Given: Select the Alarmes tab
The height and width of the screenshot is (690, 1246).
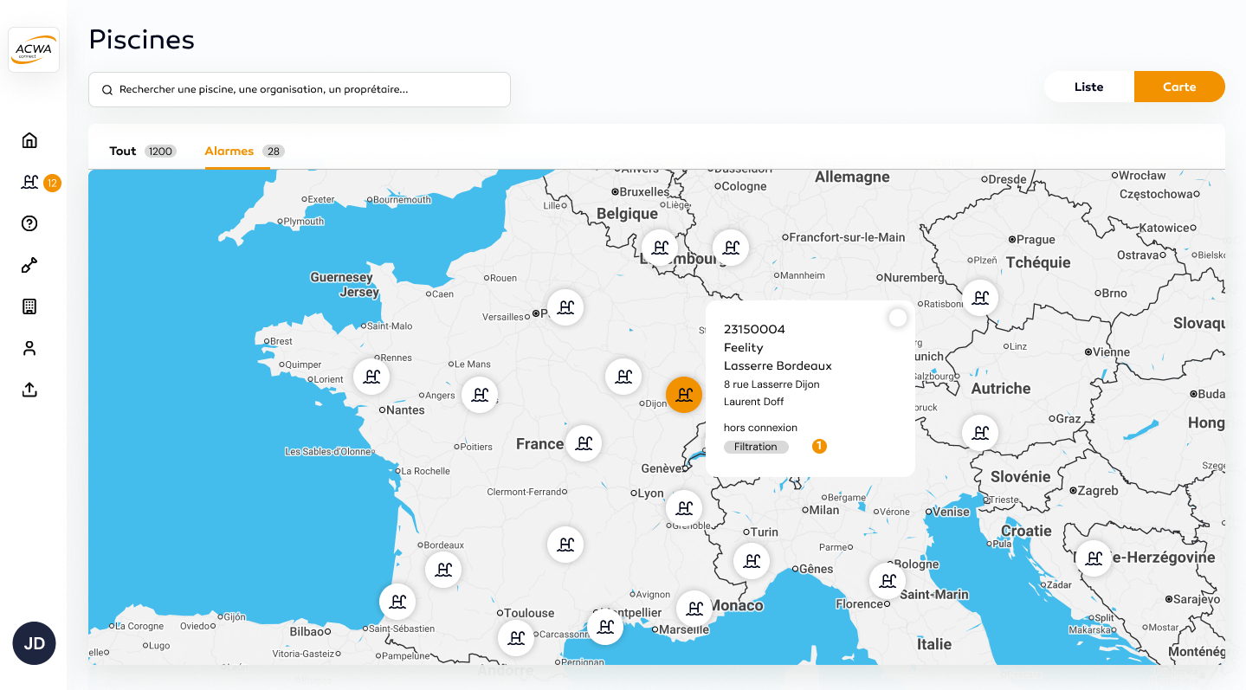Looking at the screenshot, I should coord(229,151).
